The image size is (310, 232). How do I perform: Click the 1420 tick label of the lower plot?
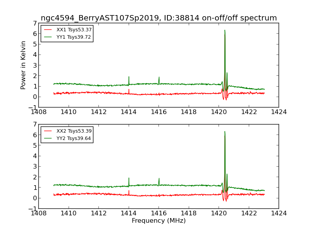219,213
